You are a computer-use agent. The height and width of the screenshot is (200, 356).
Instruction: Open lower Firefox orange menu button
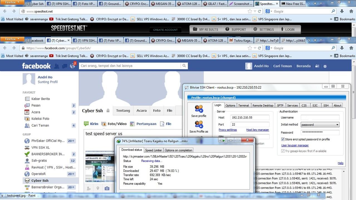coord(12,39)
